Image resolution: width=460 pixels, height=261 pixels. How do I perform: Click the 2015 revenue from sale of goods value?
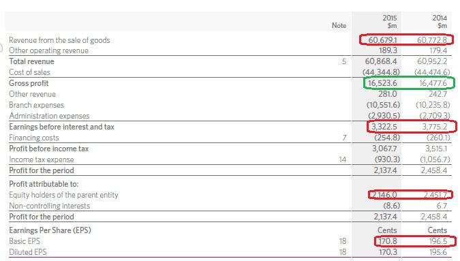(x=382, y=40)
